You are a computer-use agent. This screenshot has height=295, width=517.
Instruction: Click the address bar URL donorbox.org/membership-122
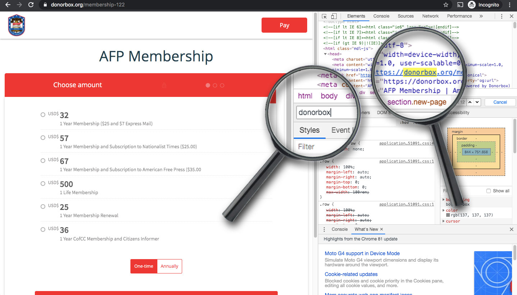pyautogui.click(x=88, y=5)
